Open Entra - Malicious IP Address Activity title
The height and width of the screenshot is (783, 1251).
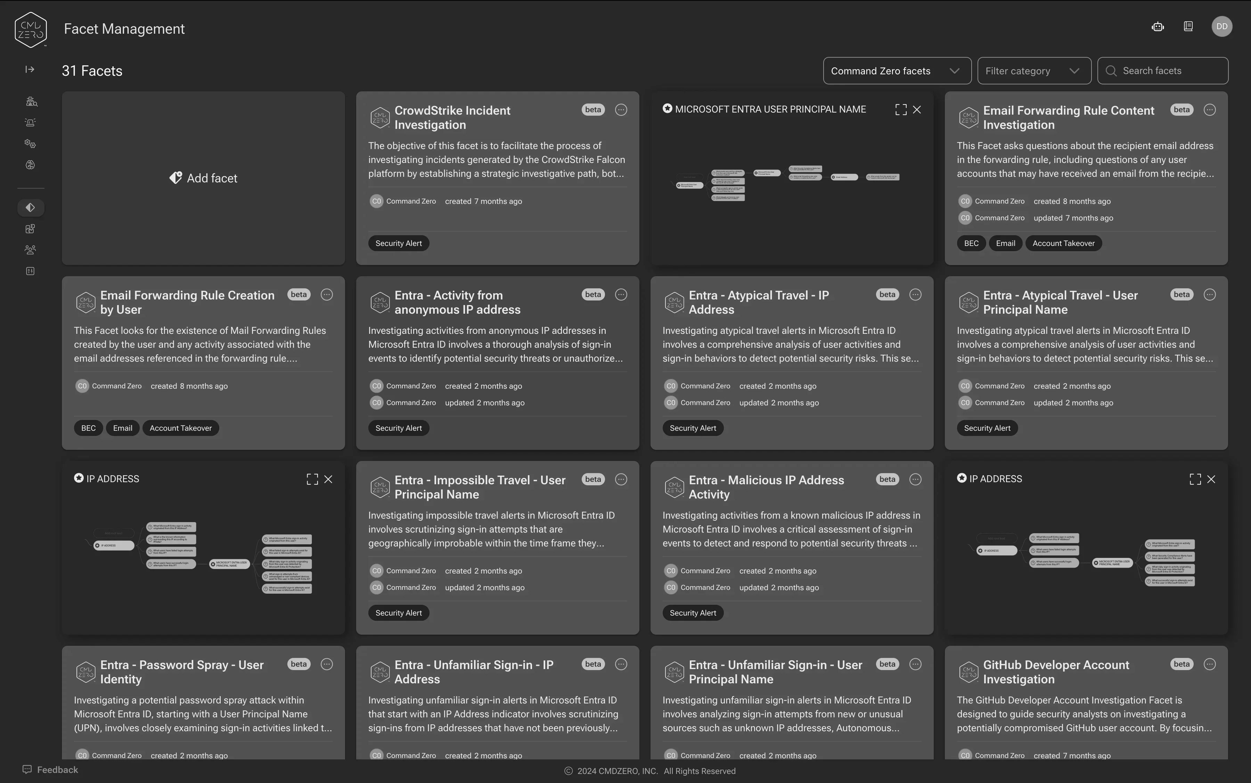tap(766, 487)
